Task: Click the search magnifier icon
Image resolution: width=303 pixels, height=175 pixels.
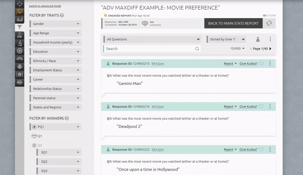Action: (197, 49)
